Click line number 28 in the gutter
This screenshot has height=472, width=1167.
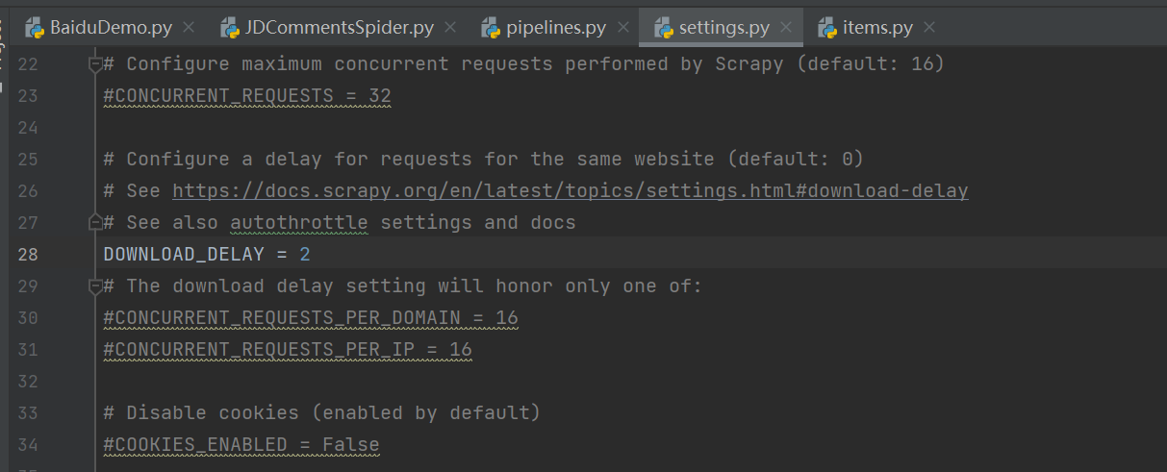click(x=28, y=255)
